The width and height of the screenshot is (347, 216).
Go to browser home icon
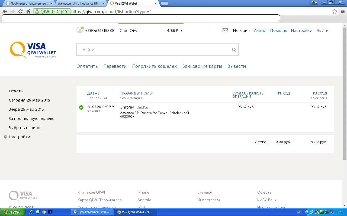(x=28, y=12)
